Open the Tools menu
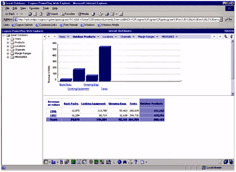Image resolution: width=236 pixels, height=172 pixels. pyautogui.click(x=46, y=8)
